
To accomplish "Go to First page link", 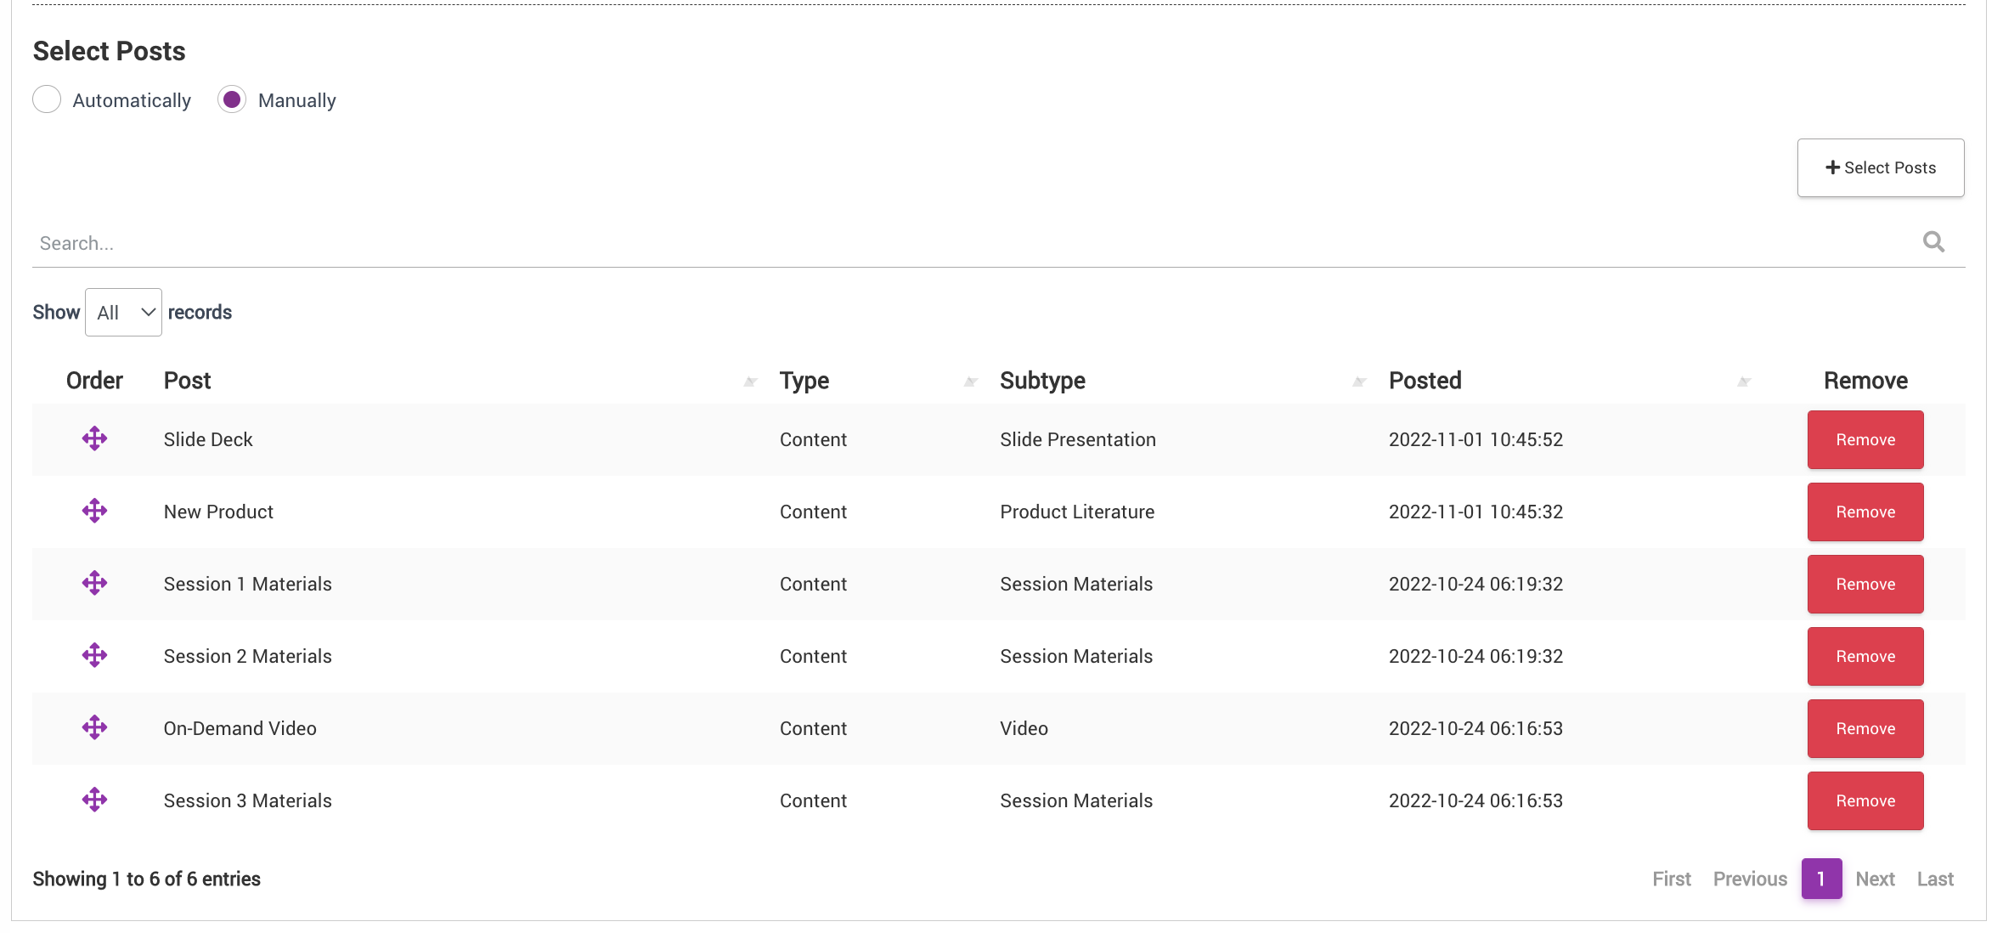I will [x=1672, y=879].
